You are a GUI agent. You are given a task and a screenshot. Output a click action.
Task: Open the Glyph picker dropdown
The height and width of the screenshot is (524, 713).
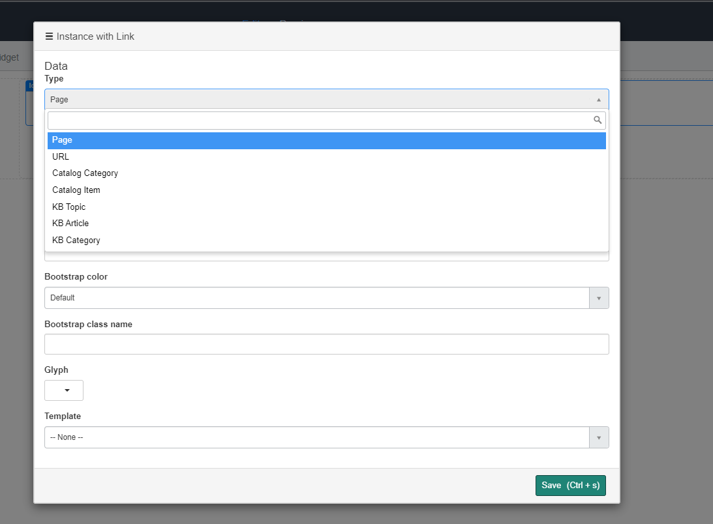tap(63, 390)
